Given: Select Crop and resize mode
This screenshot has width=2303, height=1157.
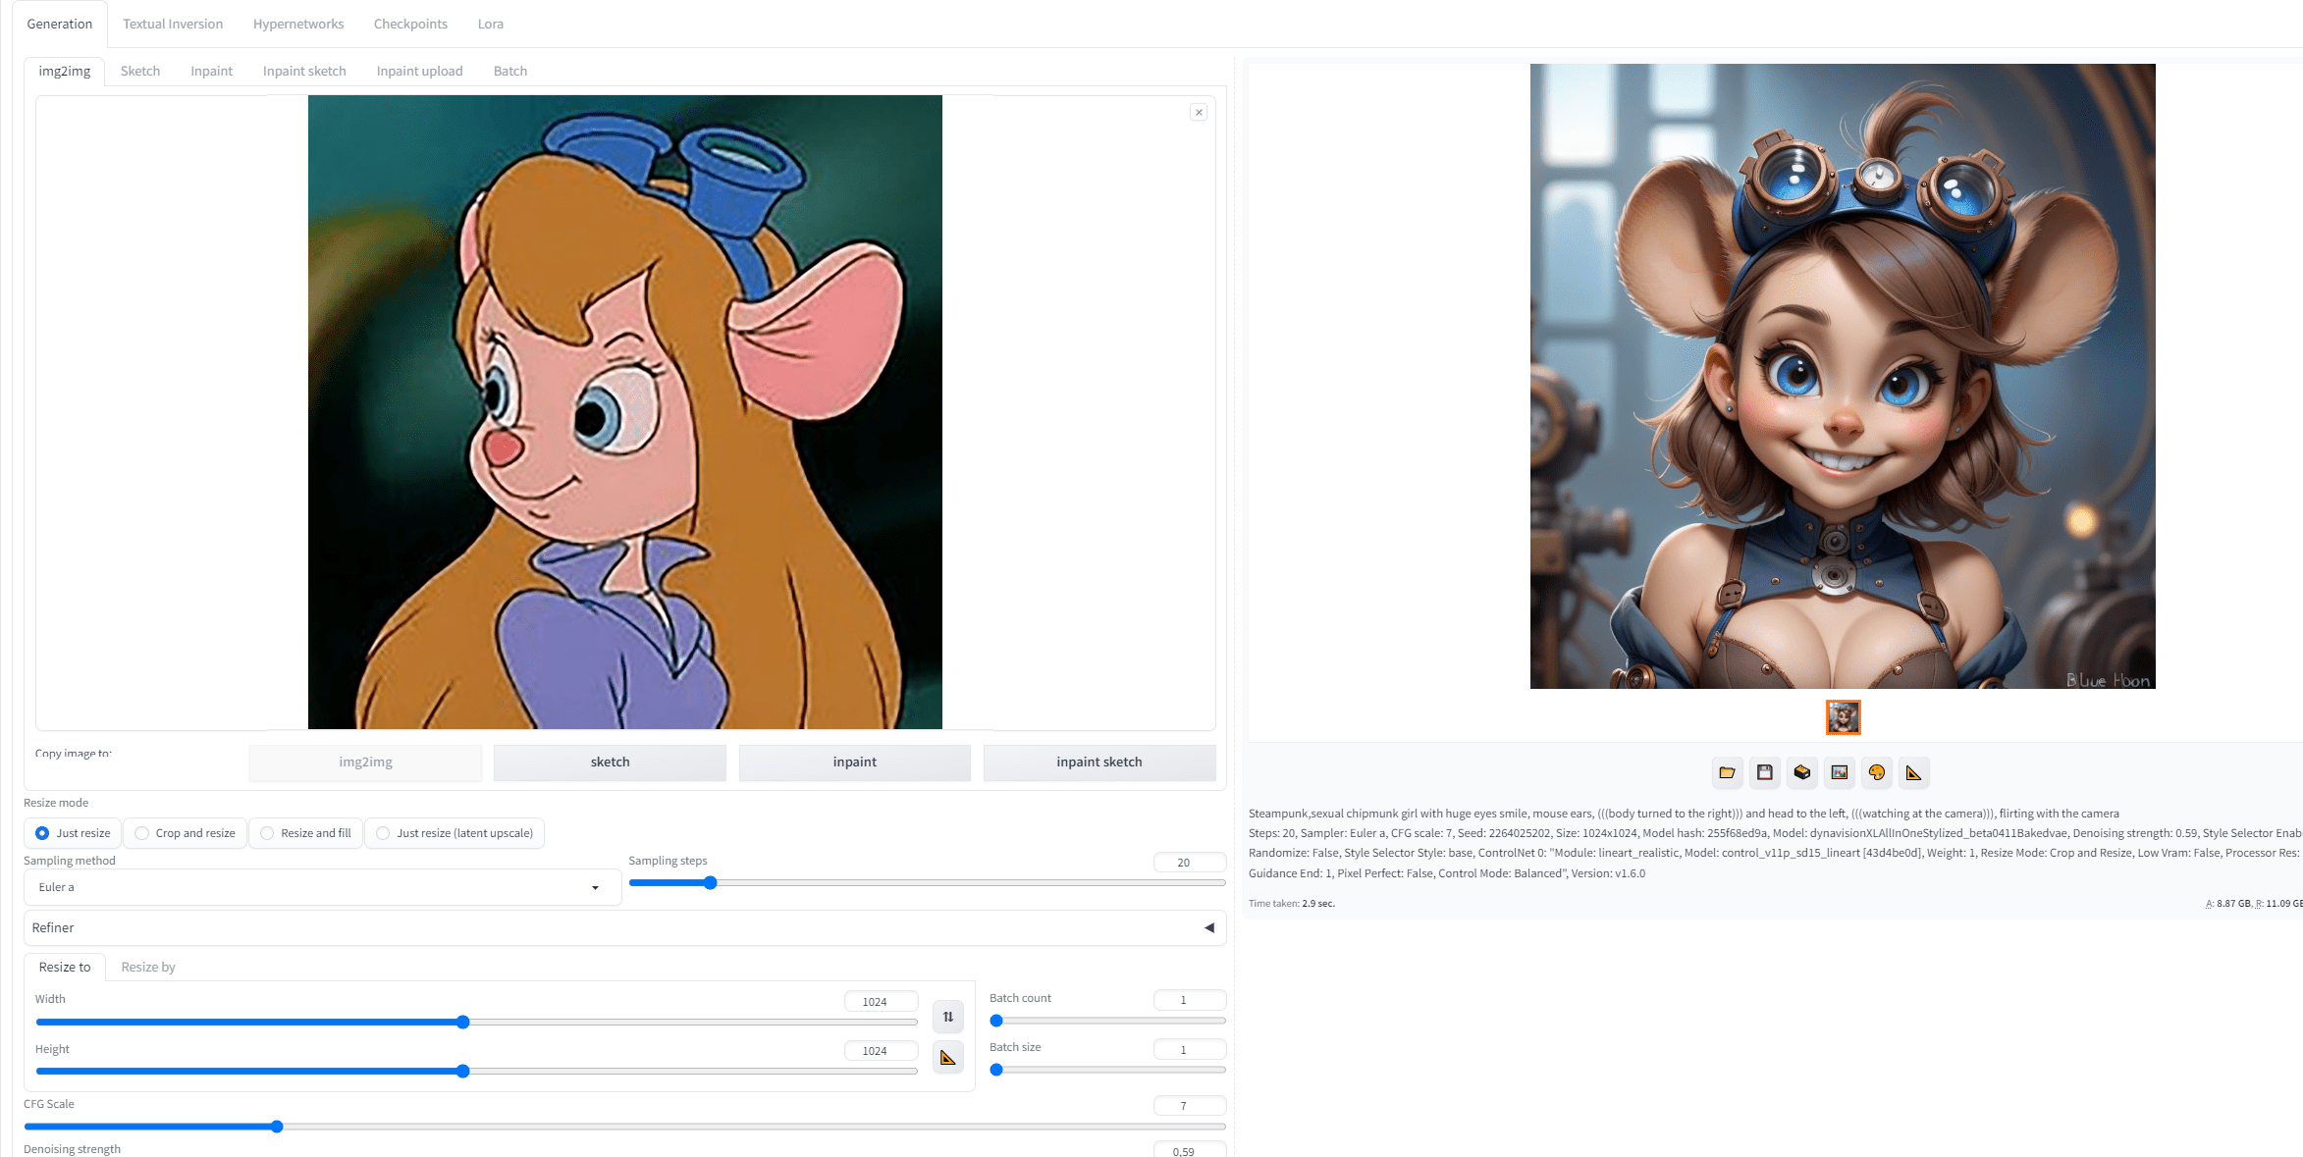Looking at the screenshot, I should (x=185, y=833).
